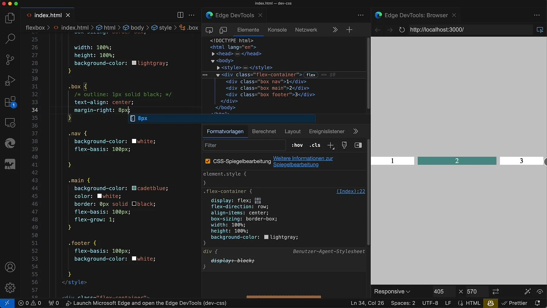Image resolution: width=547 pixels, height=308 pixels.
Task: Open Microsoft Edge Tools in activity bar
Action: pyautogui.click(x=10, y=143)
